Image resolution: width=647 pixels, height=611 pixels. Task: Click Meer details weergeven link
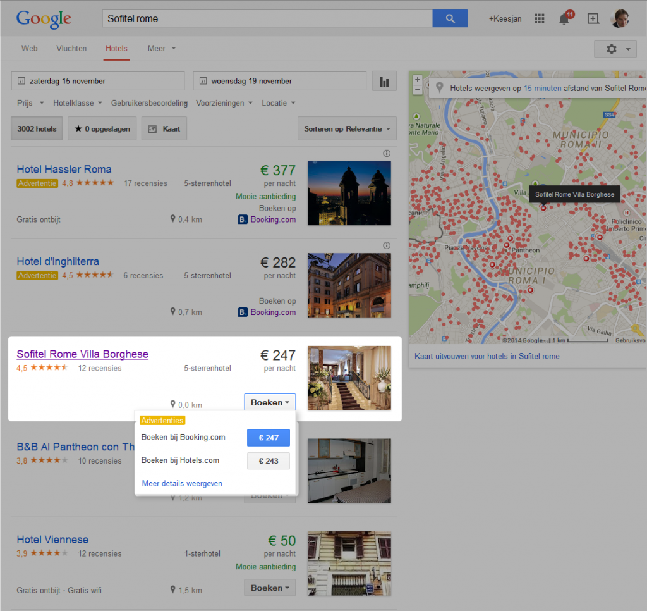click(182, 483)
